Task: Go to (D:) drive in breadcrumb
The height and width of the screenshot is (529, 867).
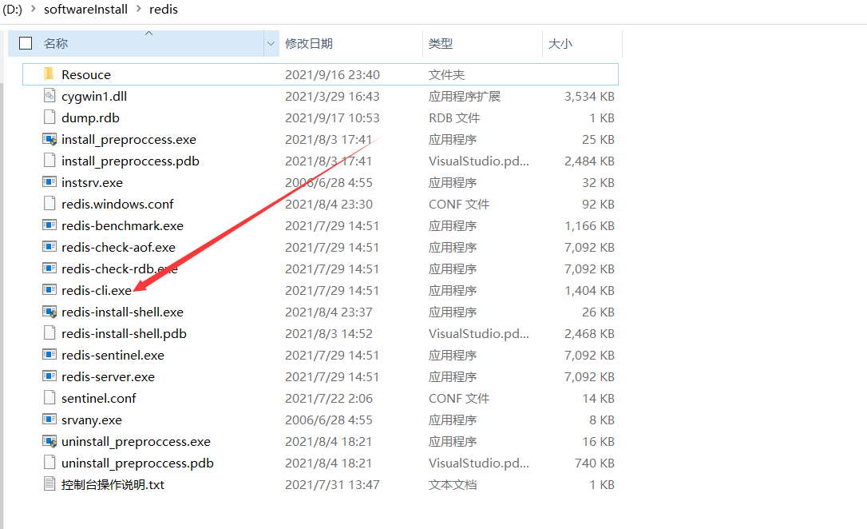Action: [x=12, y=10]
